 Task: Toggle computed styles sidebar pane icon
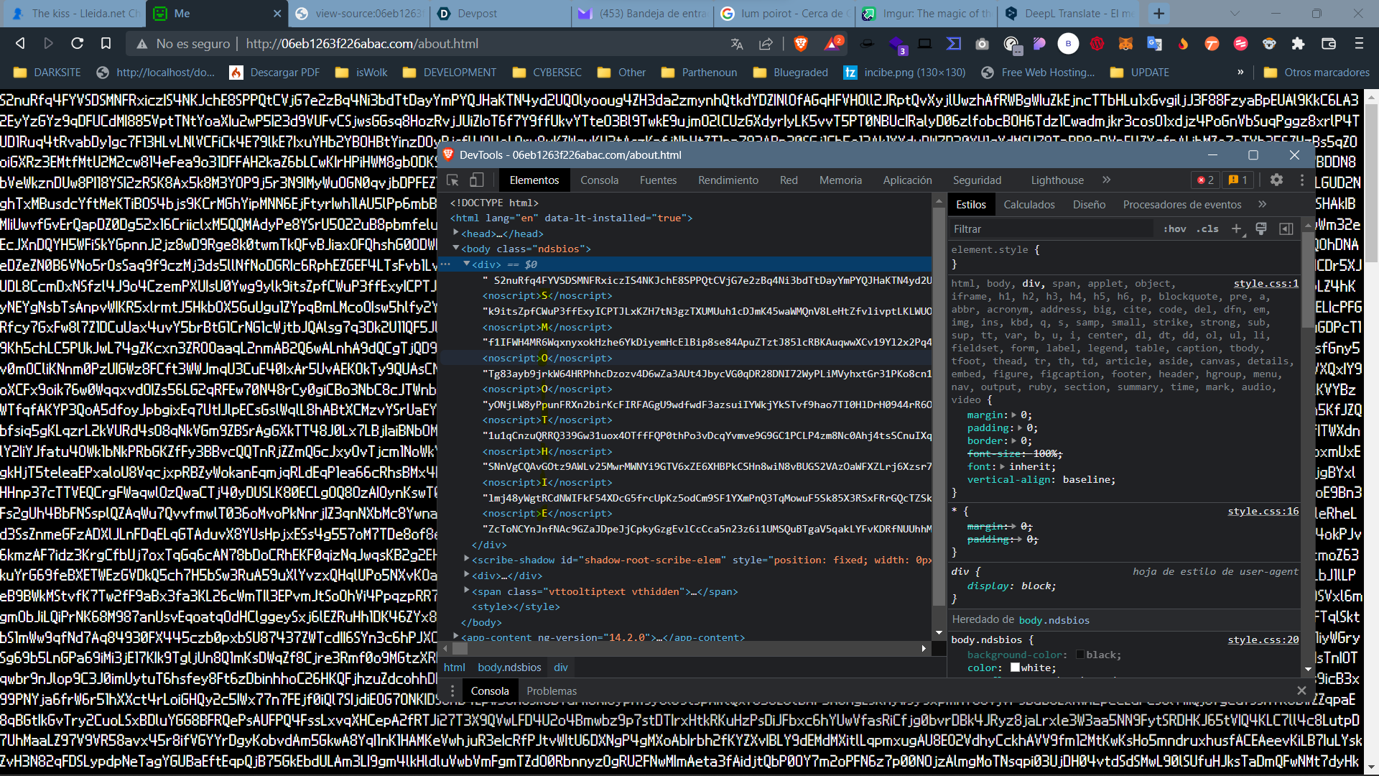click(1286, 228)
